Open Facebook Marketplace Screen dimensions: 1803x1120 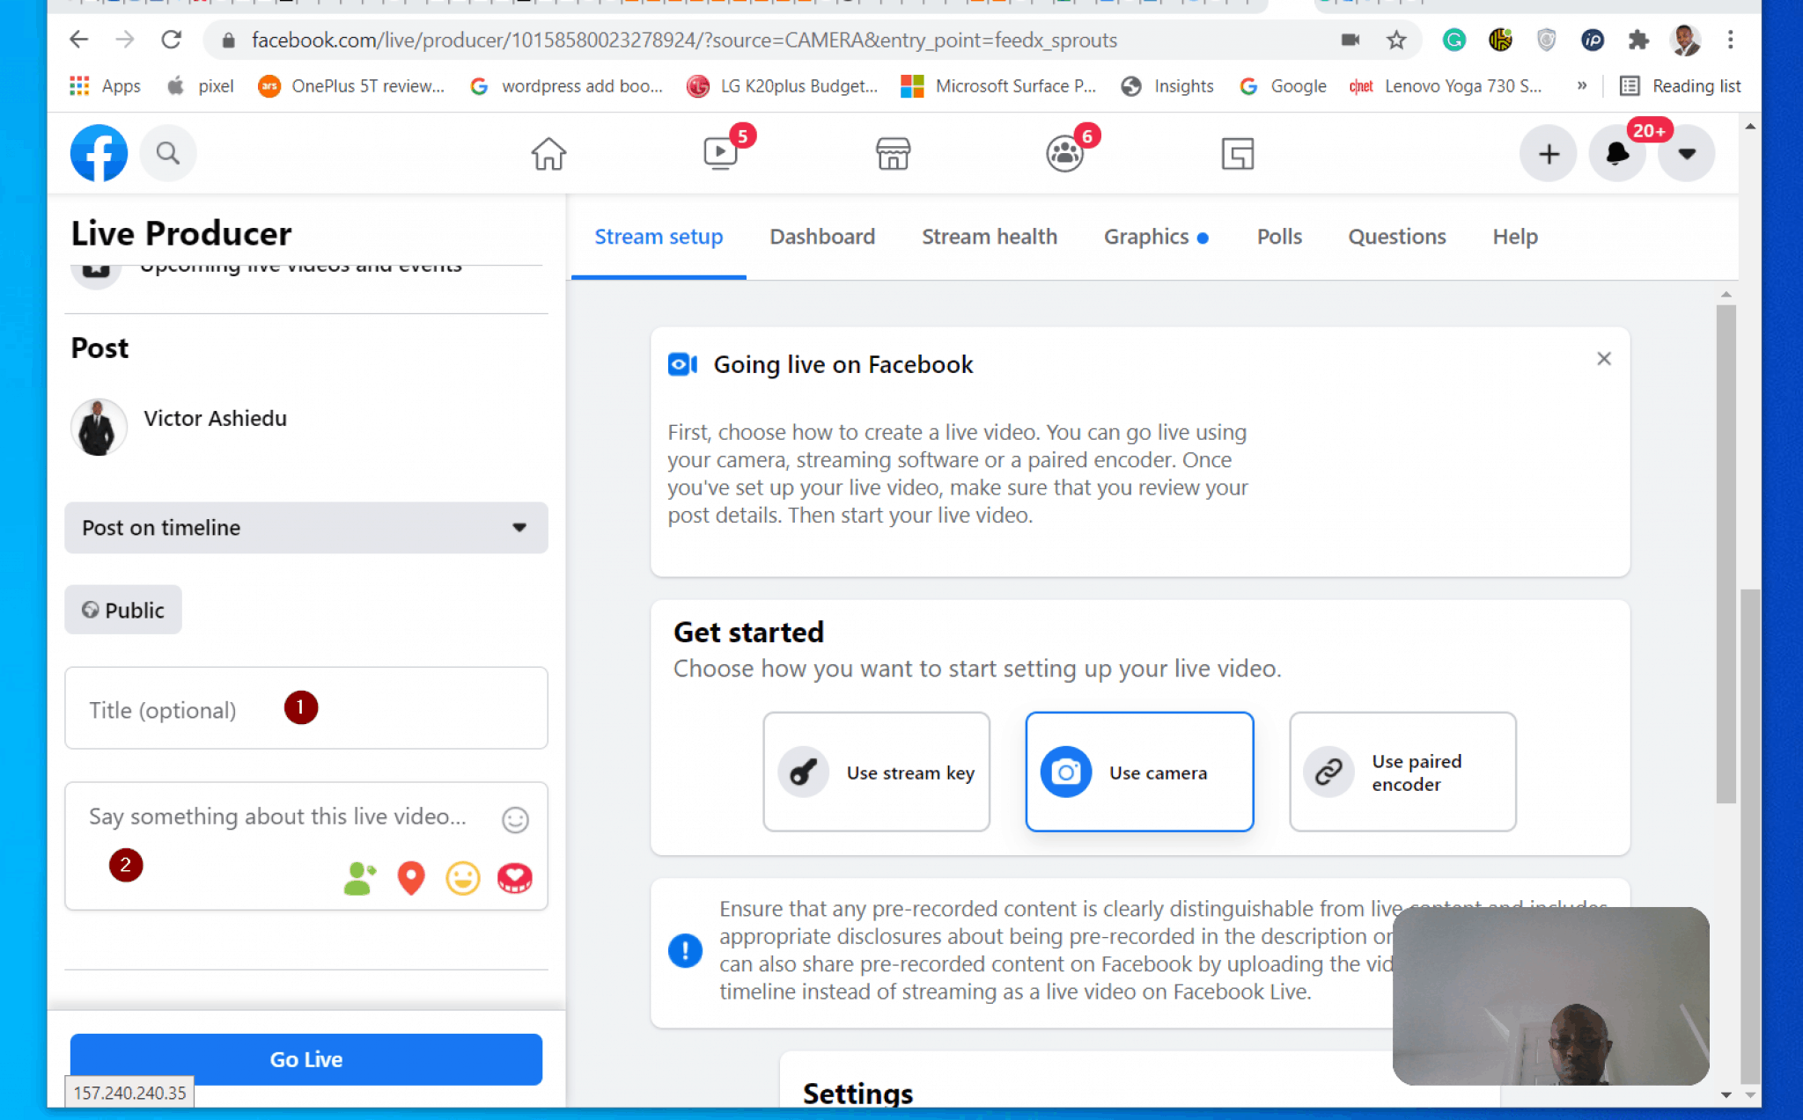click(893, 153)
